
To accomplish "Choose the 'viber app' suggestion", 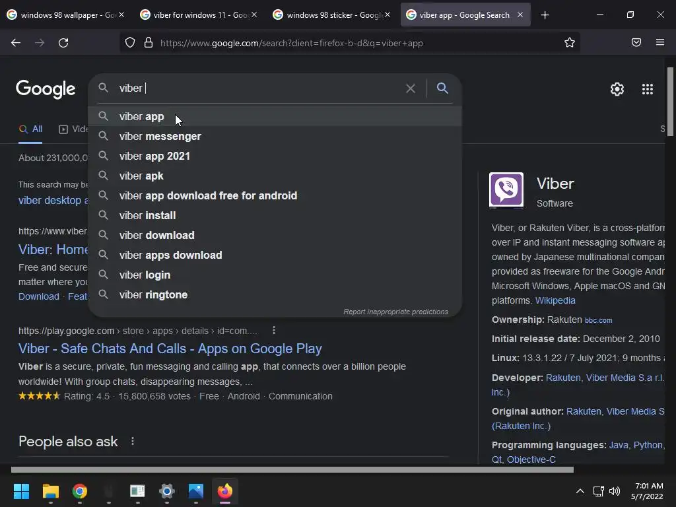I will [275, 116].
